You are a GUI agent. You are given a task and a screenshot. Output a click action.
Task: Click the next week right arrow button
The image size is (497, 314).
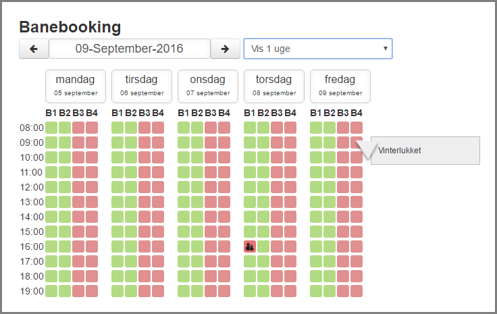click(225, 49)
